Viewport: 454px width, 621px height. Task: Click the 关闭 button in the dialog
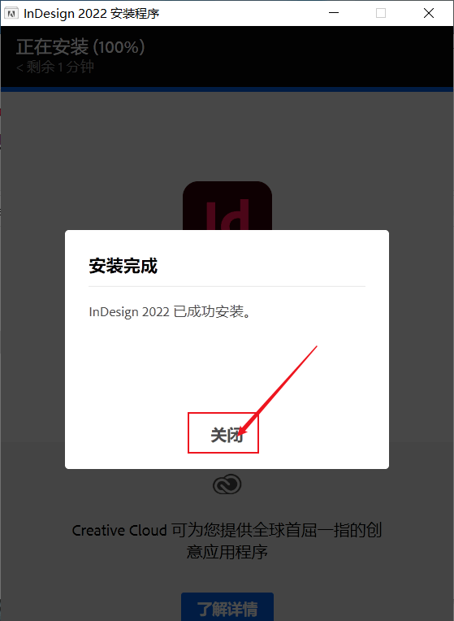pos(226,435)
